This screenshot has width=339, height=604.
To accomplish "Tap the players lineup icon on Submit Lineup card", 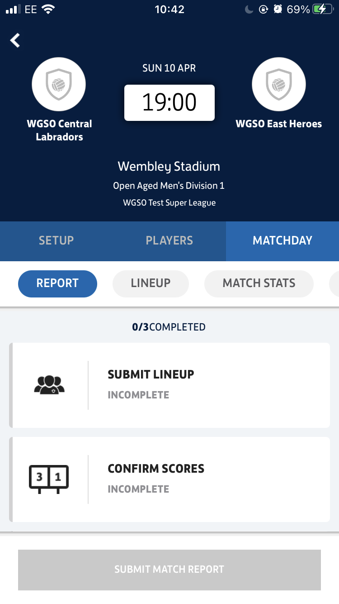I will tap(49, 385).
